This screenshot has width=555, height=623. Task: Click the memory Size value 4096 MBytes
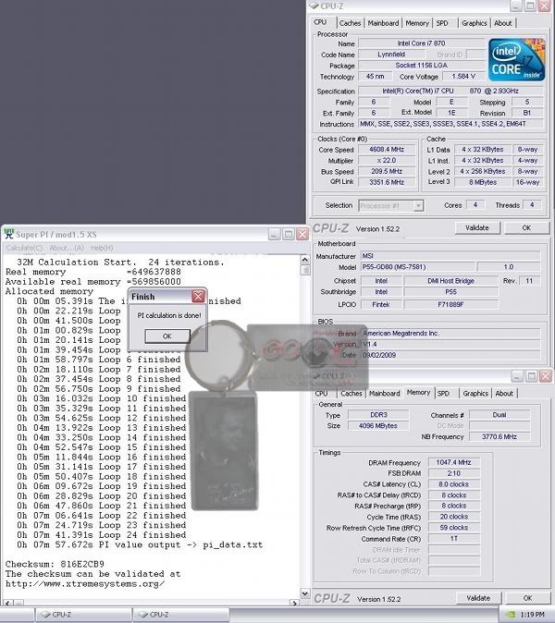[x=378, y=425]
